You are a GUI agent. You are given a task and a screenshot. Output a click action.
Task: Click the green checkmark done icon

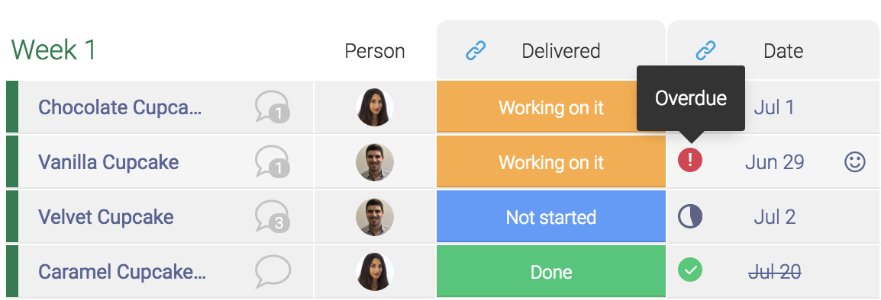[690, 270]
